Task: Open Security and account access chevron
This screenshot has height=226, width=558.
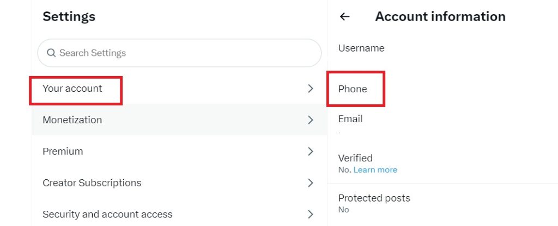Action: click(310, 215)
